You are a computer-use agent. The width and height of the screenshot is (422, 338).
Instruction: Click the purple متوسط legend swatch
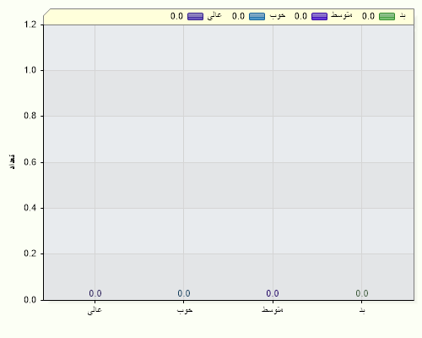[319, 16]
